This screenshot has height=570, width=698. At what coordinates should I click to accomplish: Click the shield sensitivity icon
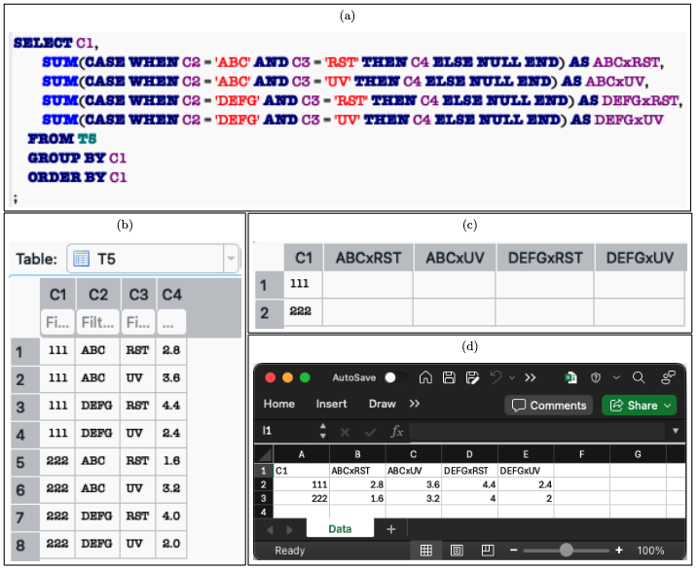coord(596,377)
